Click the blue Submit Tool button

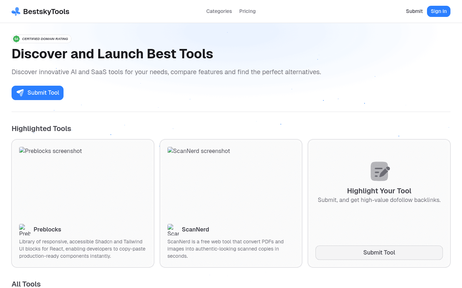point(38,93)
